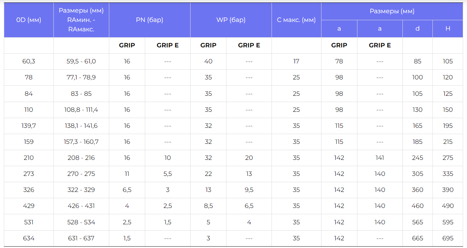
Task: Select the 208 - 216 range cell
Action: [81, 158]
